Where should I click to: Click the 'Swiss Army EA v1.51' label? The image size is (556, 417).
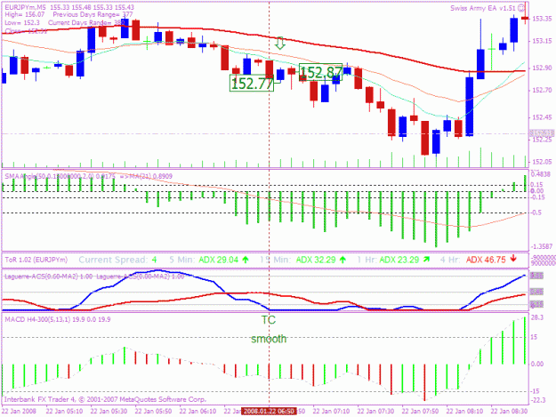click(x=483, y=8)
